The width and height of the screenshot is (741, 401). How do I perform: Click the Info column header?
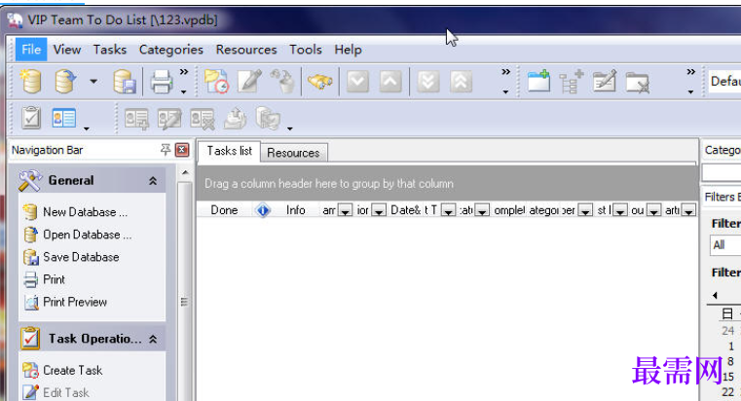295,210
